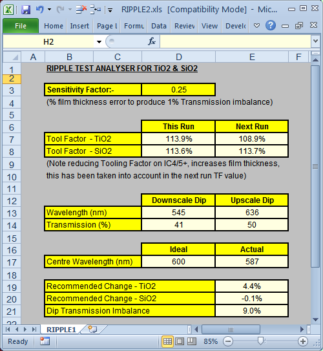Screen dimensions: 323x351
Task: Switch to the Home ribbon tab
Action: coord(54,26)
